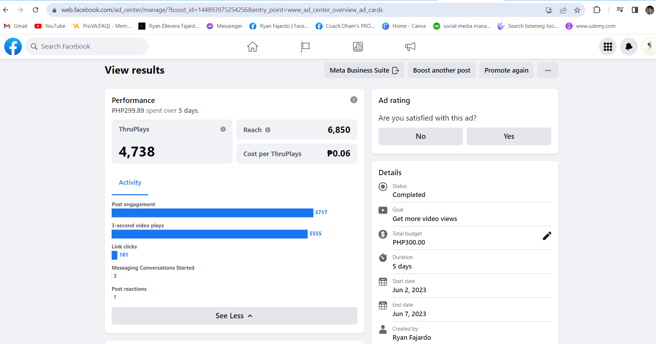The height and width of the screenshot is (344, 656).
Task: Select Yes for ad satisfaction
Action: (509, 136)
